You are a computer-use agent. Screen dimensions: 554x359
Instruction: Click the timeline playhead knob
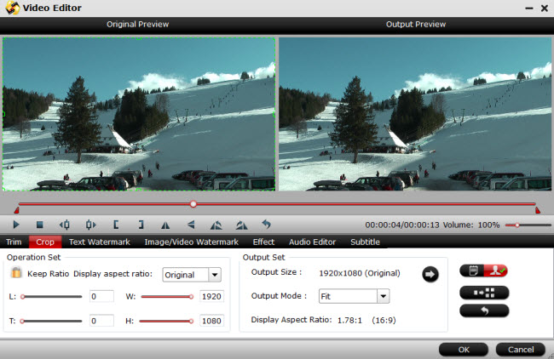193,204
